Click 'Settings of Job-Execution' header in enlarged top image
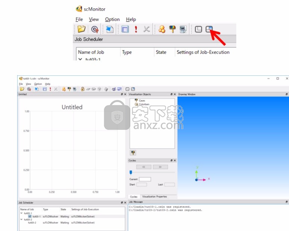 coord(203,52)
